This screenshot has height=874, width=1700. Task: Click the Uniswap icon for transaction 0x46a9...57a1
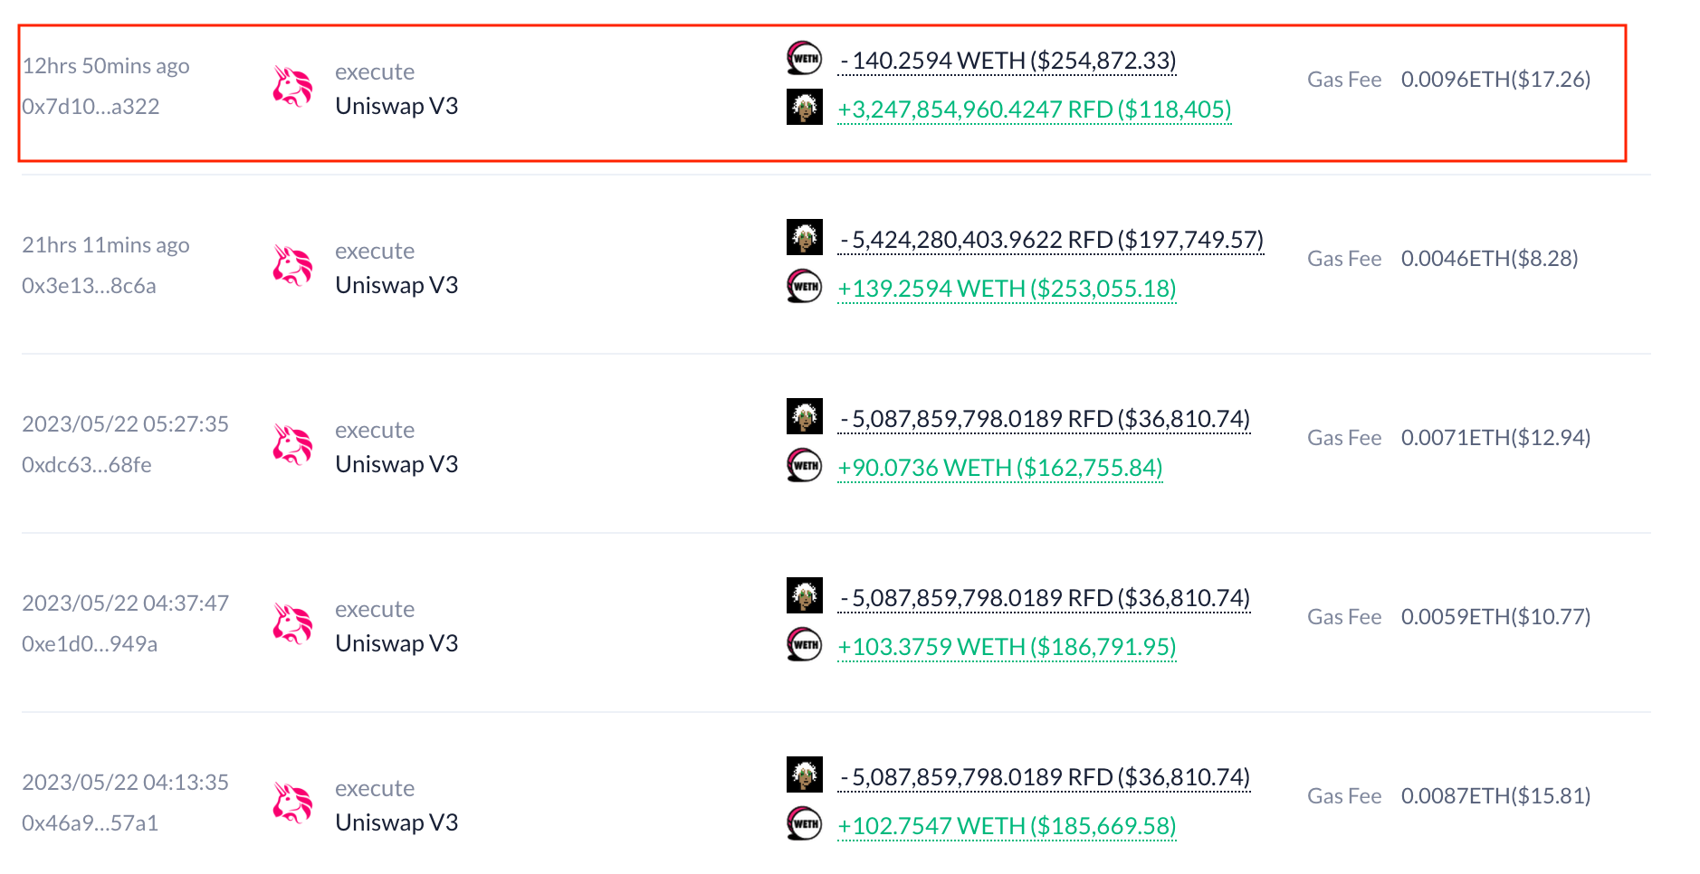click(x=292, y=803)
